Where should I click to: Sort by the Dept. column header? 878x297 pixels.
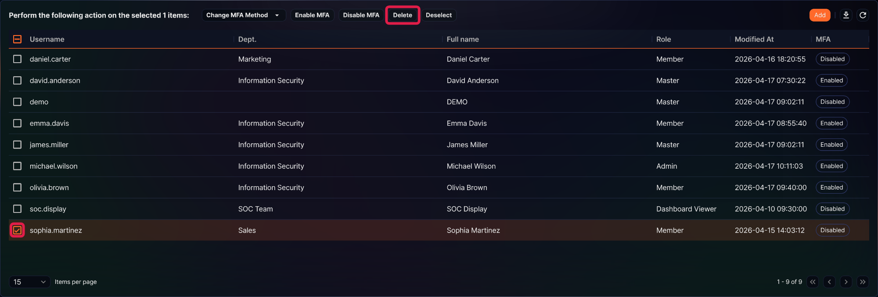(247, 39)
